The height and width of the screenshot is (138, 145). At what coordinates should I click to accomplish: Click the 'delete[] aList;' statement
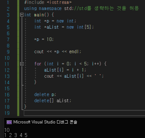[x=53, y=101]
